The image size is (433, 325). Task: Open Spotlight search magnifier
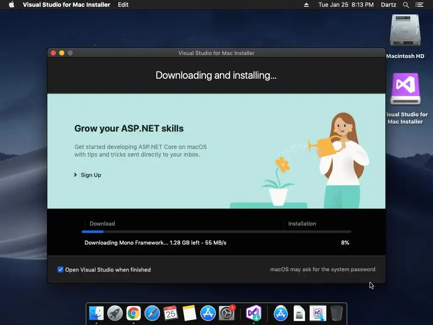[406, 5]
